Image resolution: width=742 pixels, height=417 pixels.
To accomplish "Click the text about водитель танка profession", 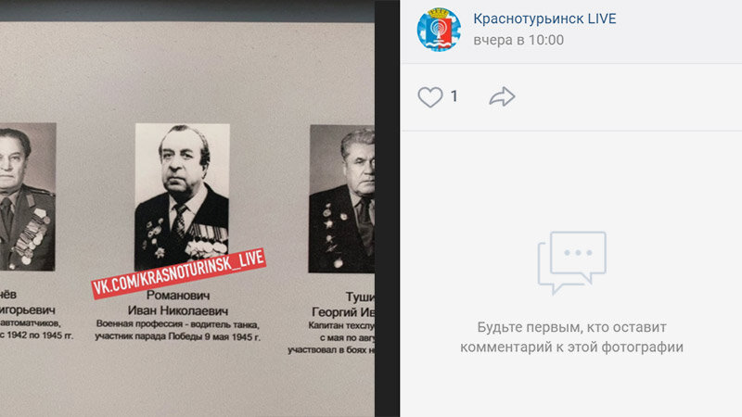I will coord(178,324).
